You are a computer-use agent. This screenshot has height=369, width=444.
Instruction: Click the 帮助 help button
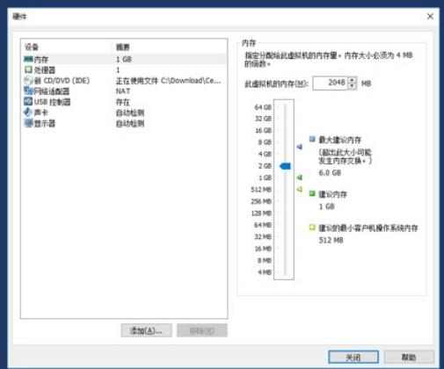tap(409, 357)
